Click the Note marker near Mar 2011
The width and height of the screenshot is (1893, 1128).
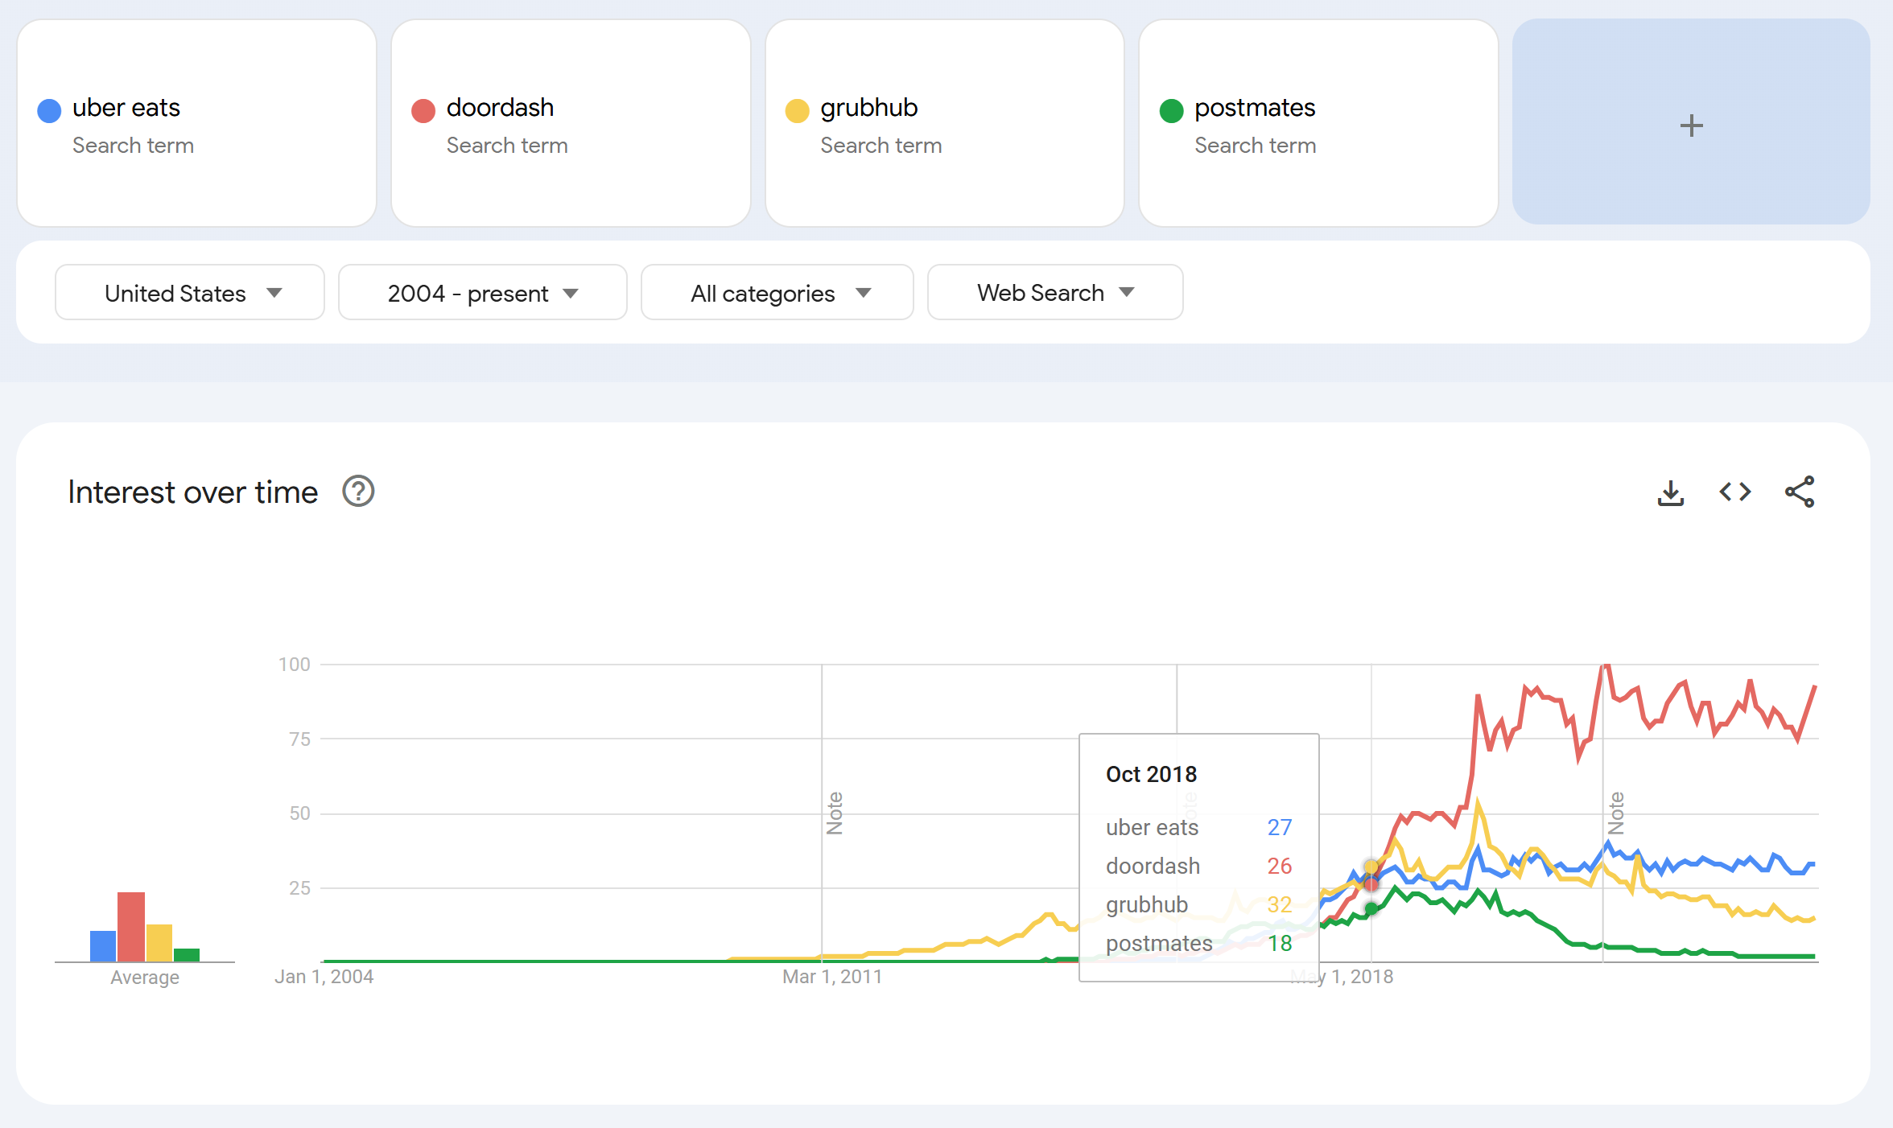[x=835, y=813]
